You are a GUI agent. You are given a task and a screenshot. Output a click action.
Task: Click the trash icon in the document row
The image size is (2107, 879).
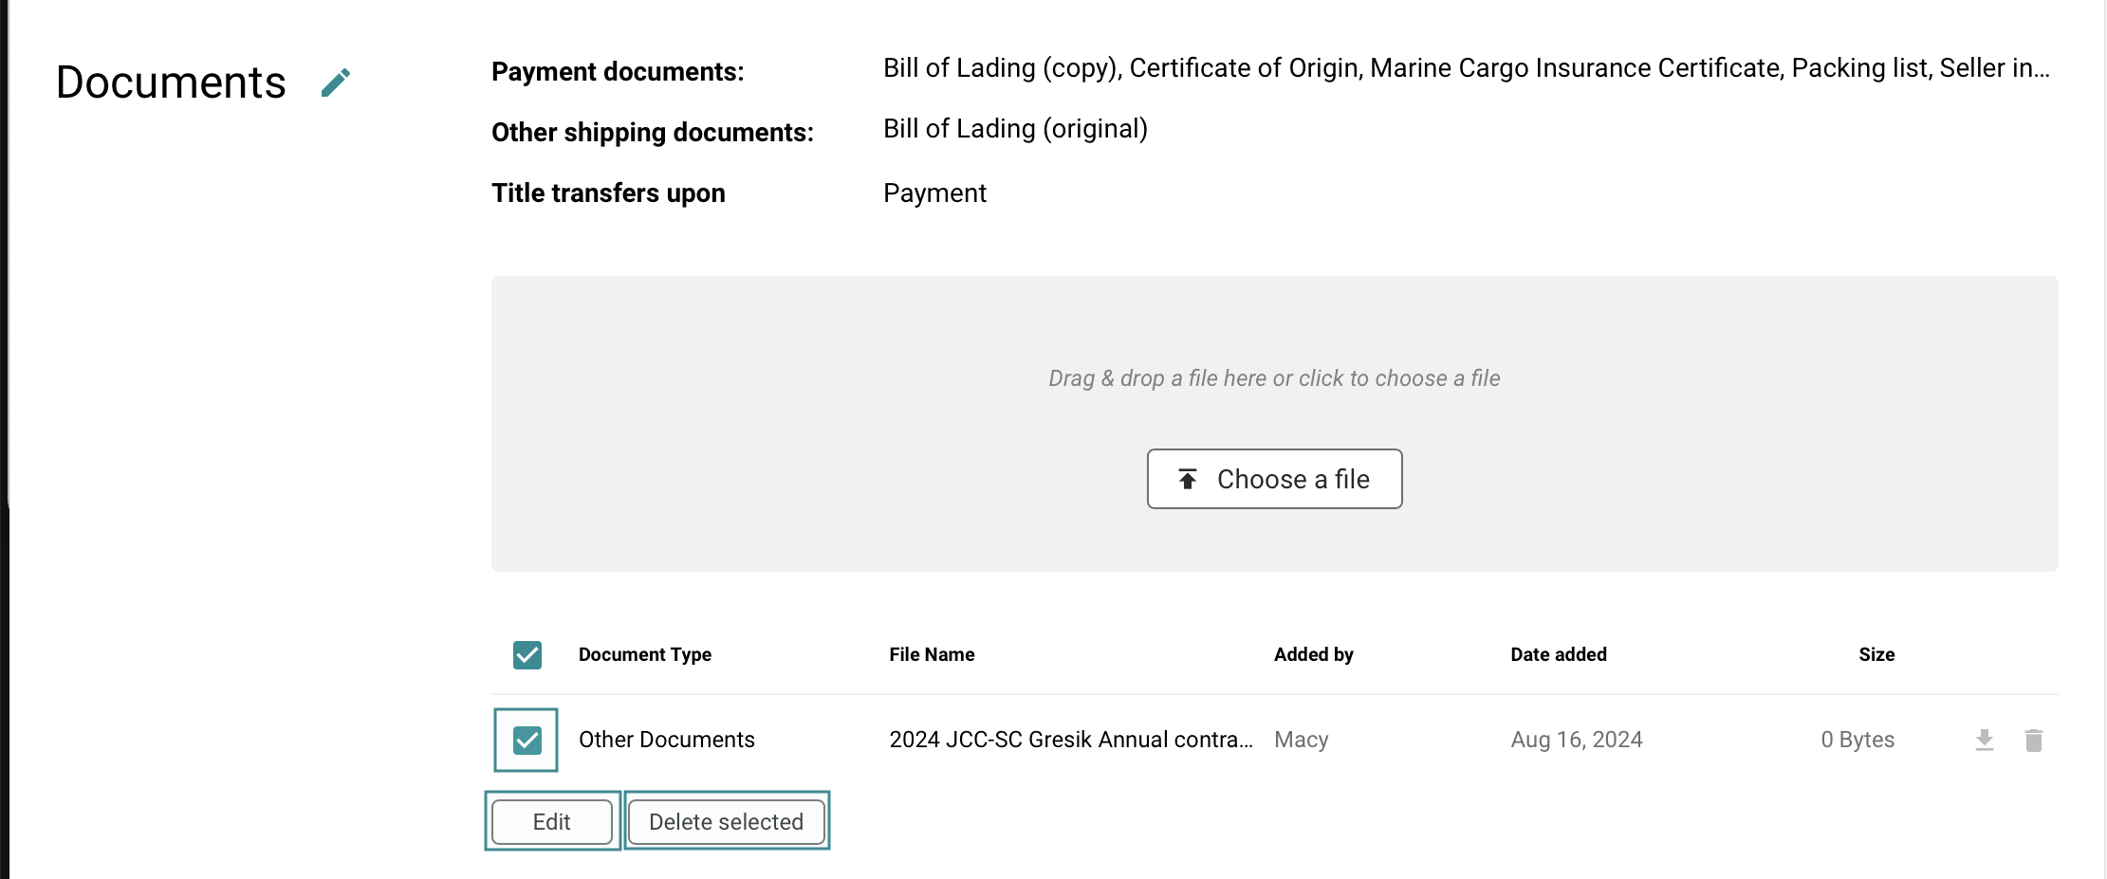[x=2033, y=740]
